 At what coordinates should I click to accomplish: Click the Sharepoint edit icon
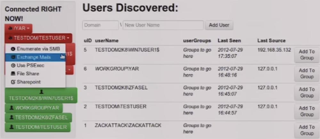coord(13,82)
